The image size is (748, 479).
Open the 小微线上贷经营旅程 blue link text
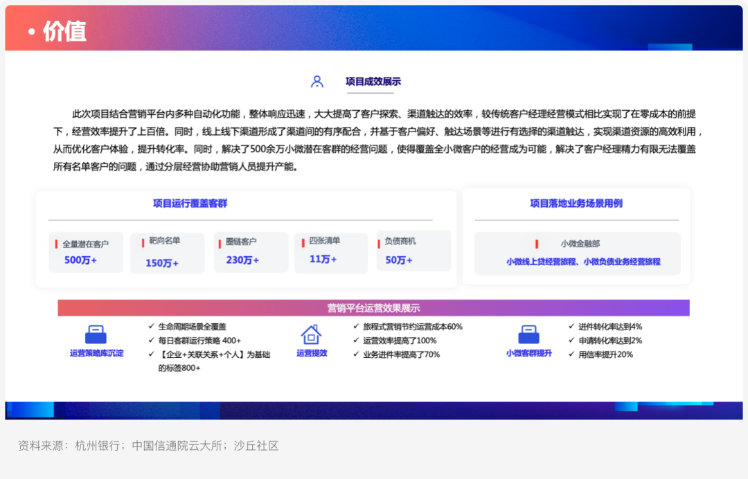[x=541, y=262]
